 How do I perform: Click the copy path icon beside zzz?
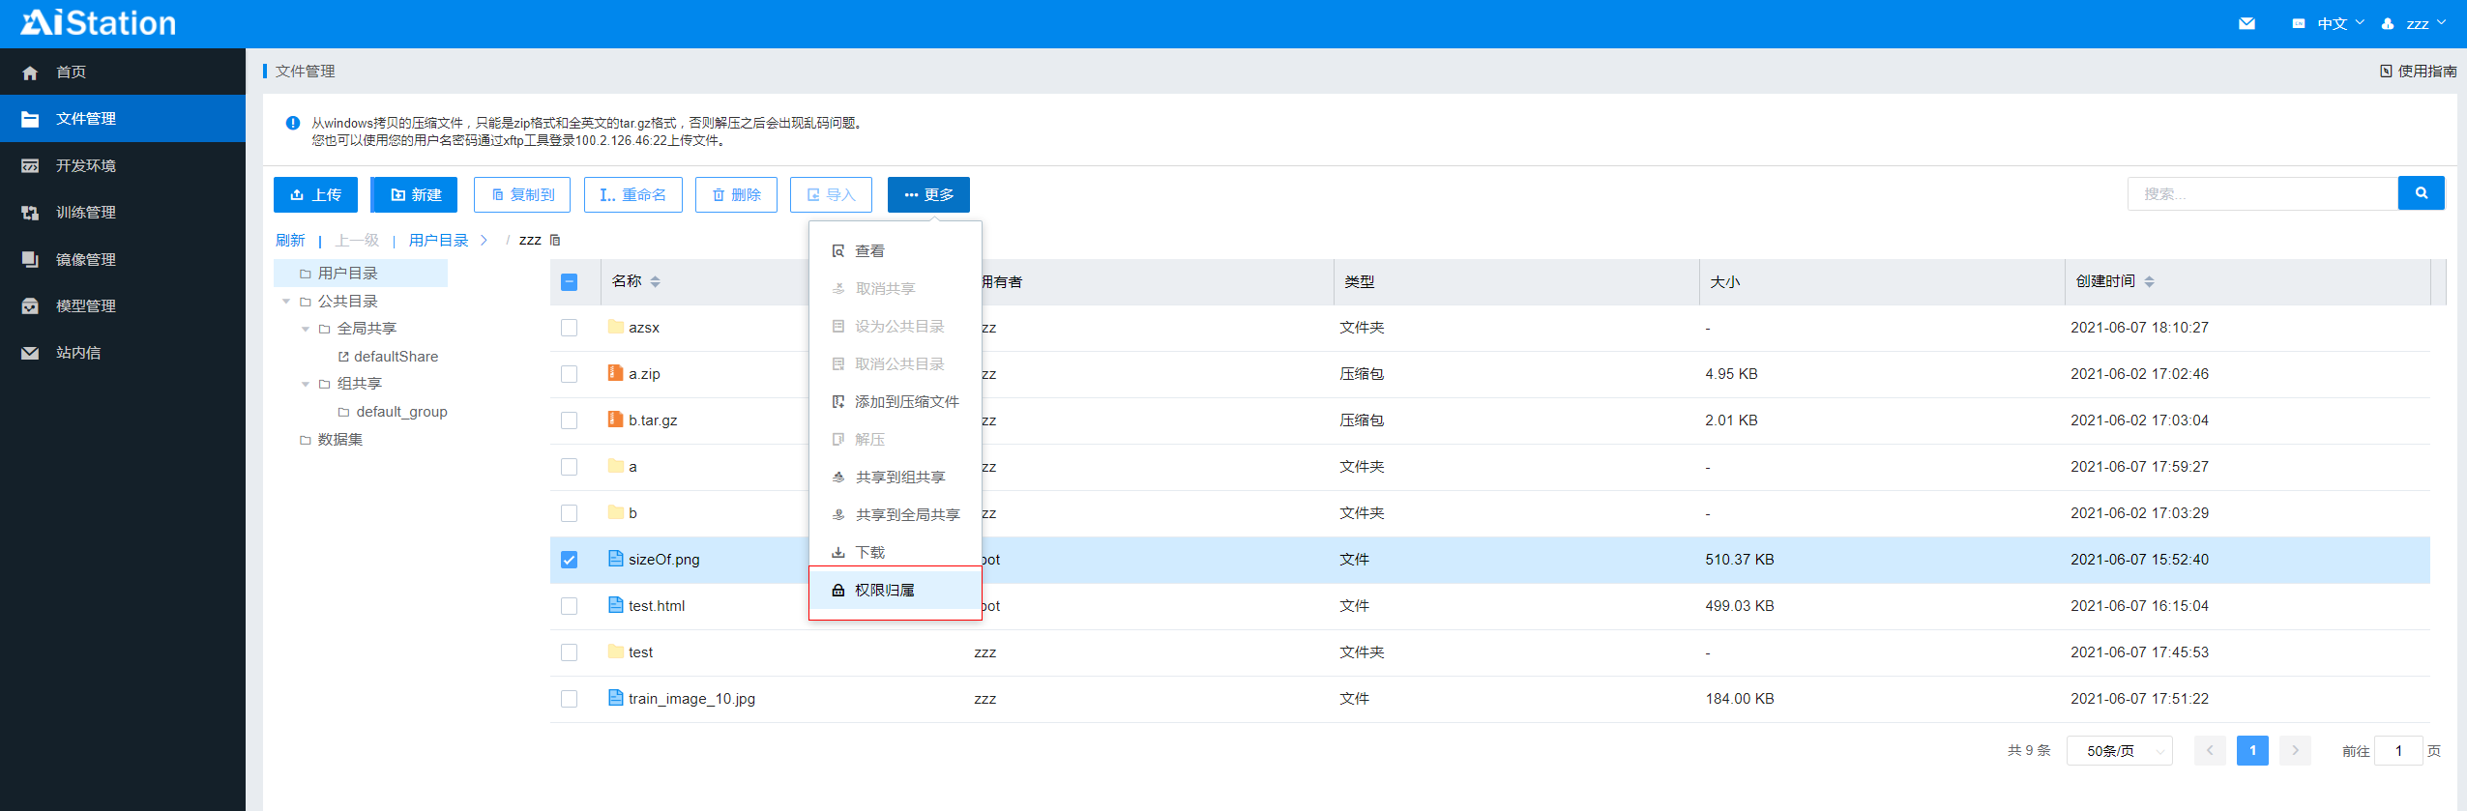555,240
